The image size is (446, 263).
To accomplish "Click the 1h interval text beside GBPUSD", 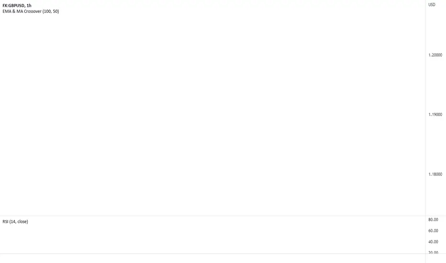I will tap(29, 5).
